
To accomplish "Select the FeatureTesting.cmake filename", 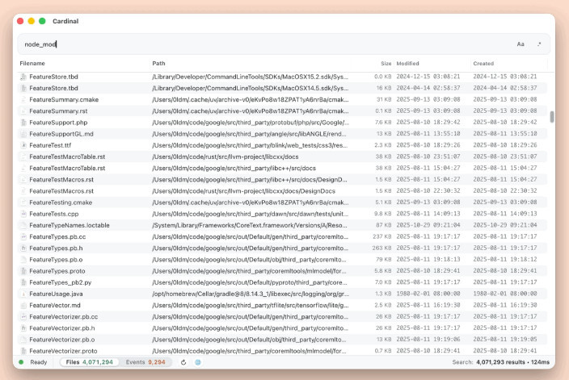I will click(x=61, y=203).
